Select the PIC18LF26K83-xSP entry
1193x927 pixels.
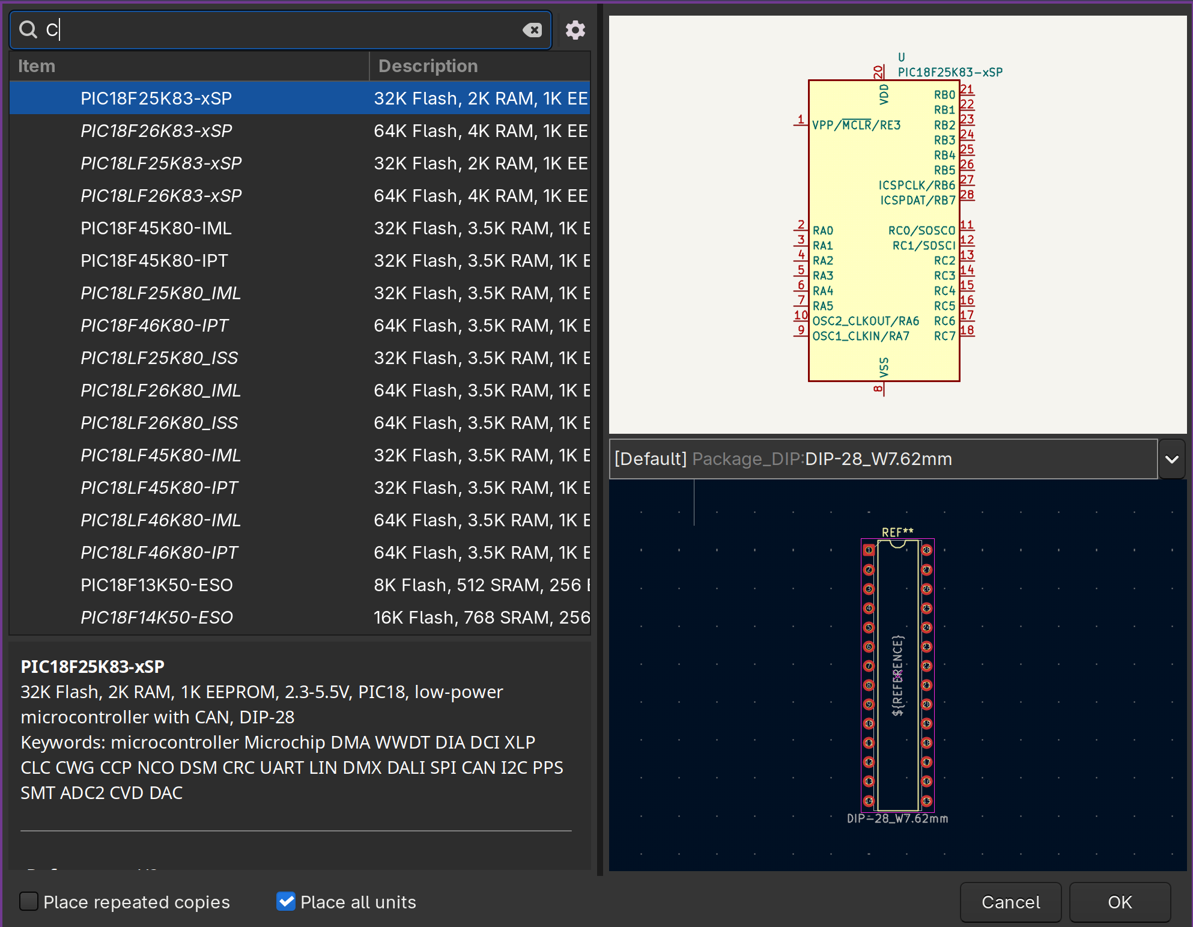(x=300, y=195)
